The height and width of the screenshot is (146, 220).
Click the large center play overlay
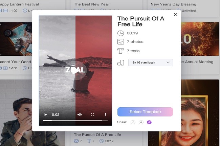[x=75, y=70]
